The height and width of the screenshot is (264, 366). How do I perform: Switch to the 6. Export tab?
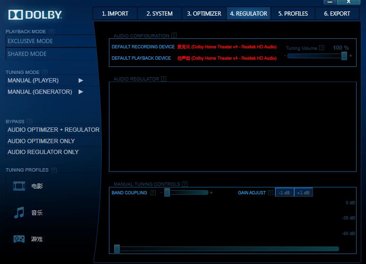coord(337,14)
